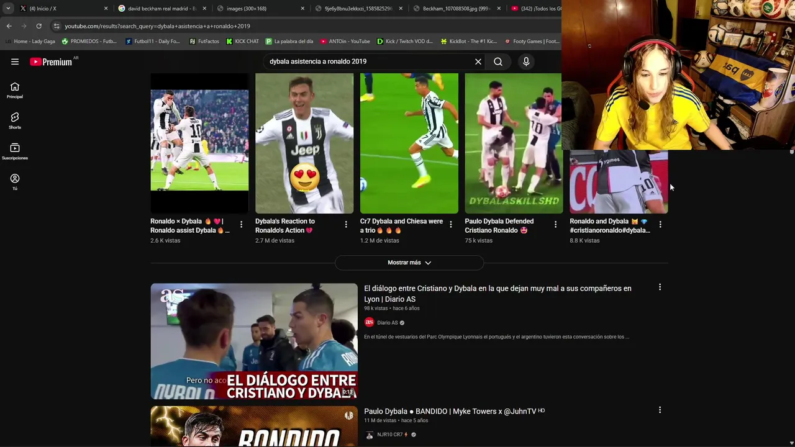Open title 'El diálogo entre Cristiano y Dybala'
This screenshot has height=447, width=795.
pyautogui.click(x=497, y=294)
